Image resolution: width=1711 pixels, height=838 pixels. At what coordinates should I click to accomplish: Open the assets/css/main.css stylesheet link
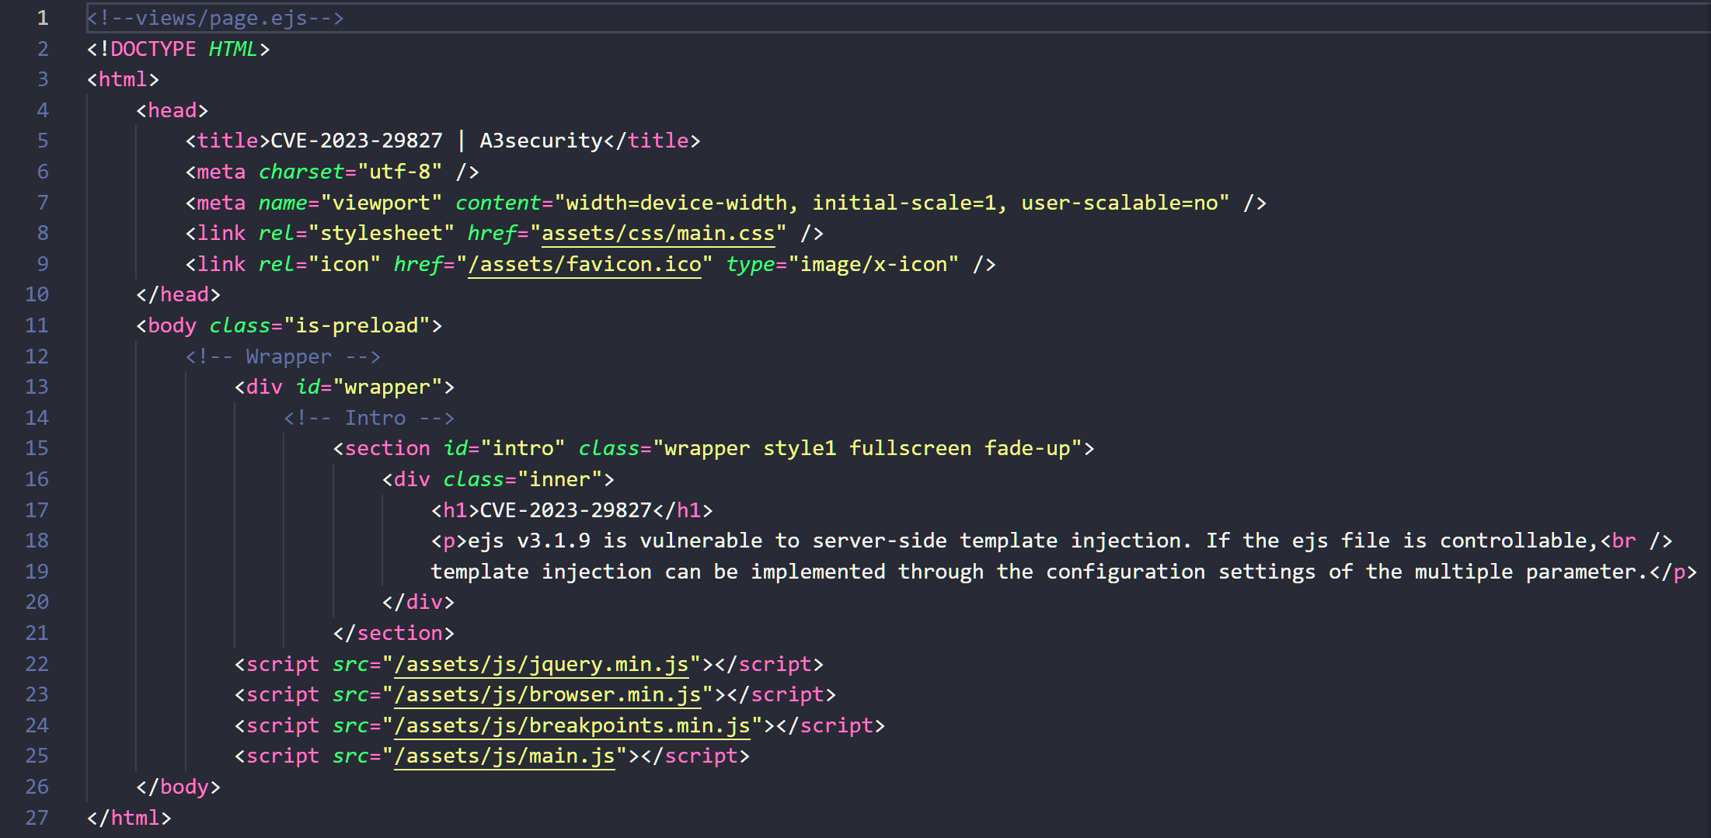click(658, 233)
